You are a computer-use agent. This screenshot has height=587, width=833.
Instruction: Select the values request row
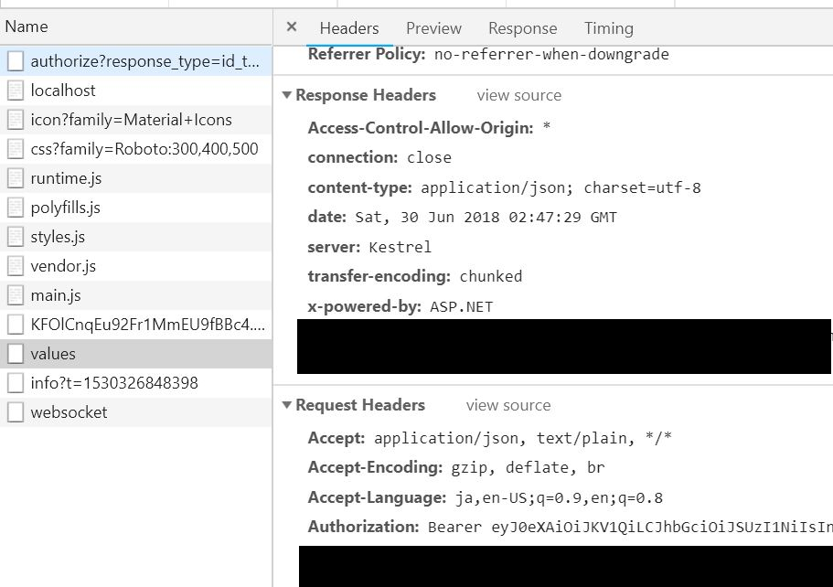[x=136, y=353]
